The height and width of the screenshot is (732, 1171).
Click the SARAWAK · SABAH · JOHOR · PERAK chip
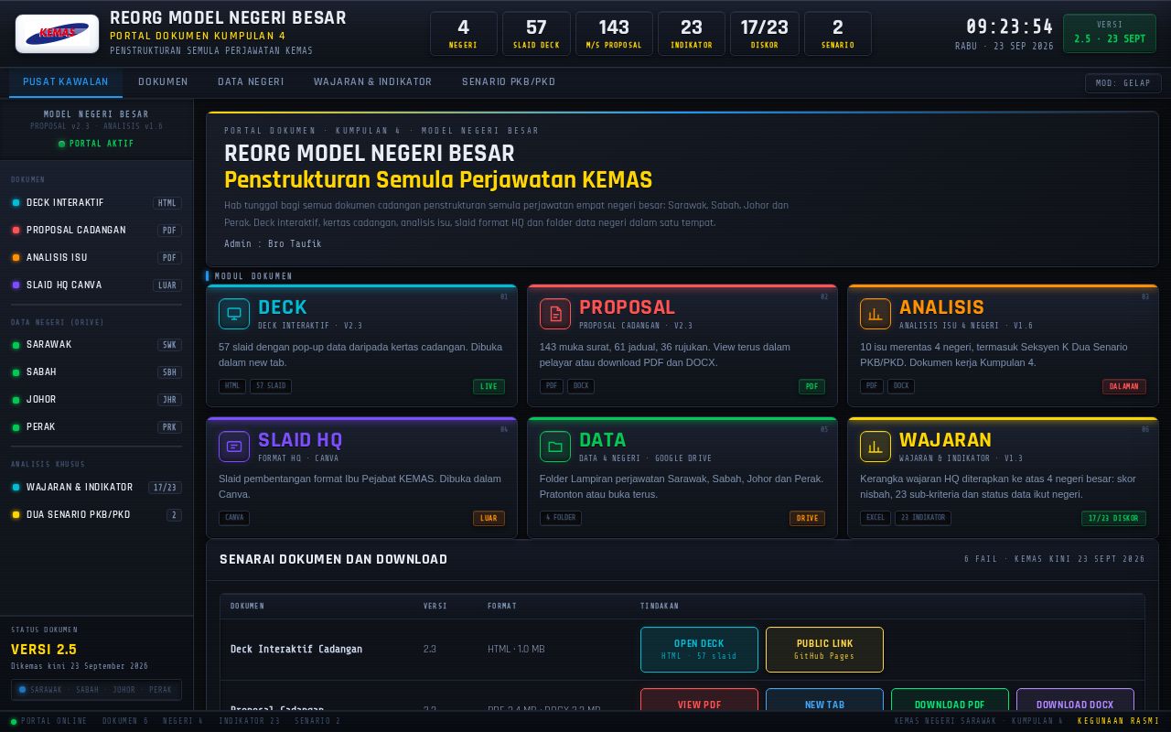pyautogui.click(x=96, y=690)
